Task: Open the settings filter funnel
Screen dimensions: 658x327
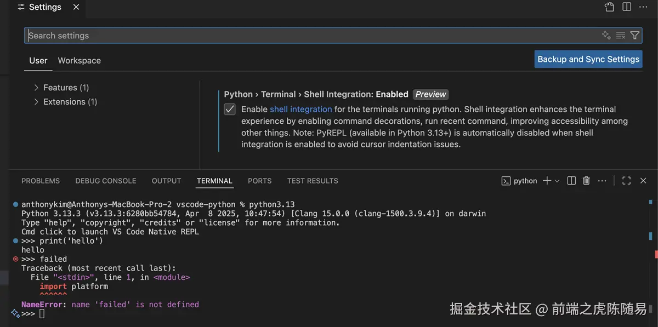Action: [635, 36]
